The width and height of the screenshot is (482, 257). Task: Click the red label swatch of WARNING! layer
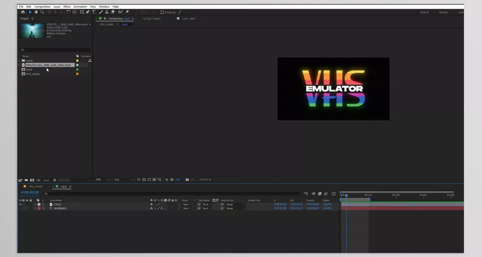pyautogui.click(x=39, y=208)
